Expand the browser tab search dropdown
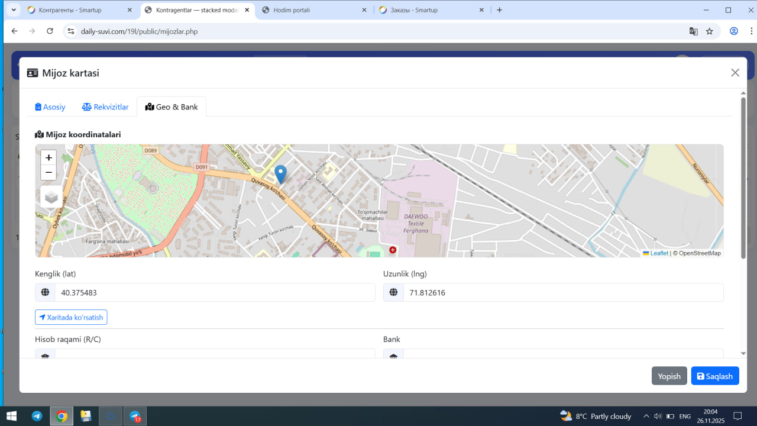This screenshot has height=426, width=757. tap(13, 10)
